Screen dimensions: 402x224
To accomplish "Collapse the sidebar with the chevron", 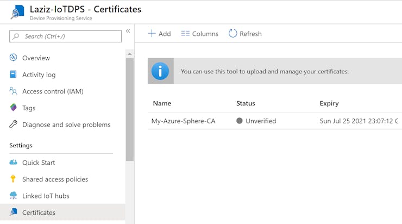I will click(x=128, y=31).
